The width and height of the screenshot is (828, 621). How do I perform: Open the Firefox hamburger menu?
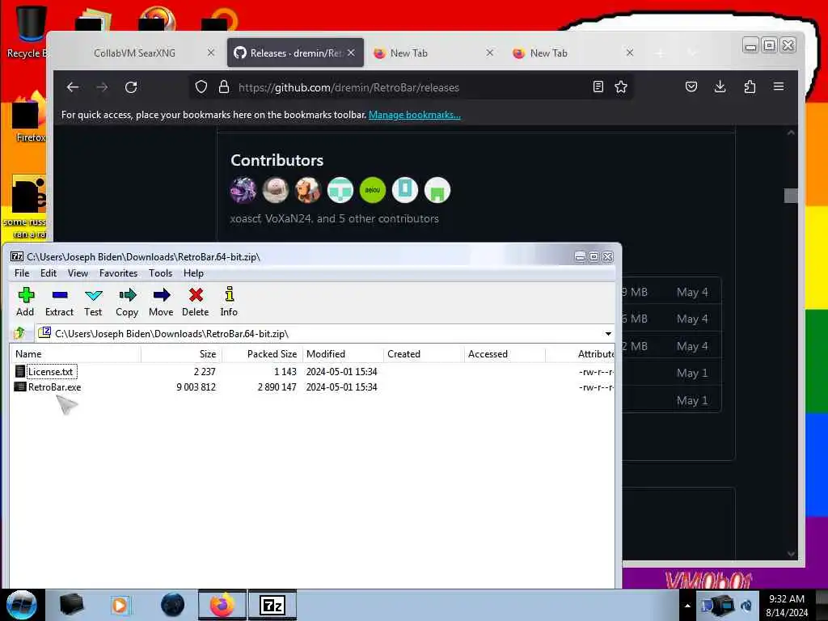tap(779, 87)
